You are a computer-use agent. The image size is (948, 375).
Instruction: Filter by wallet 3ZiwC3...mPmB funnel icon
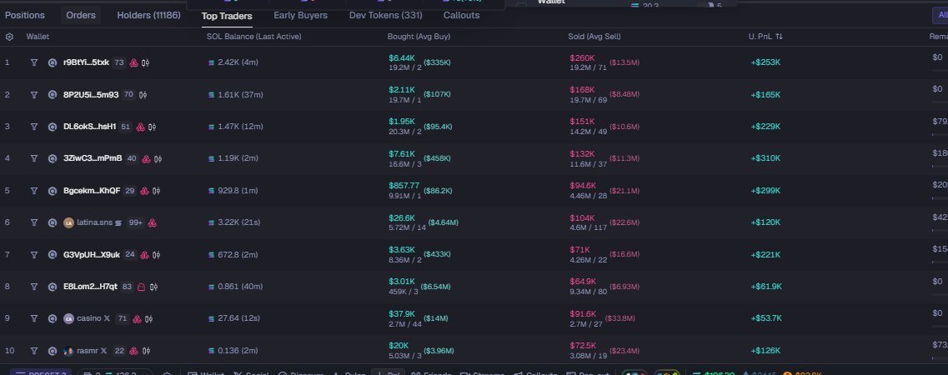34,158
